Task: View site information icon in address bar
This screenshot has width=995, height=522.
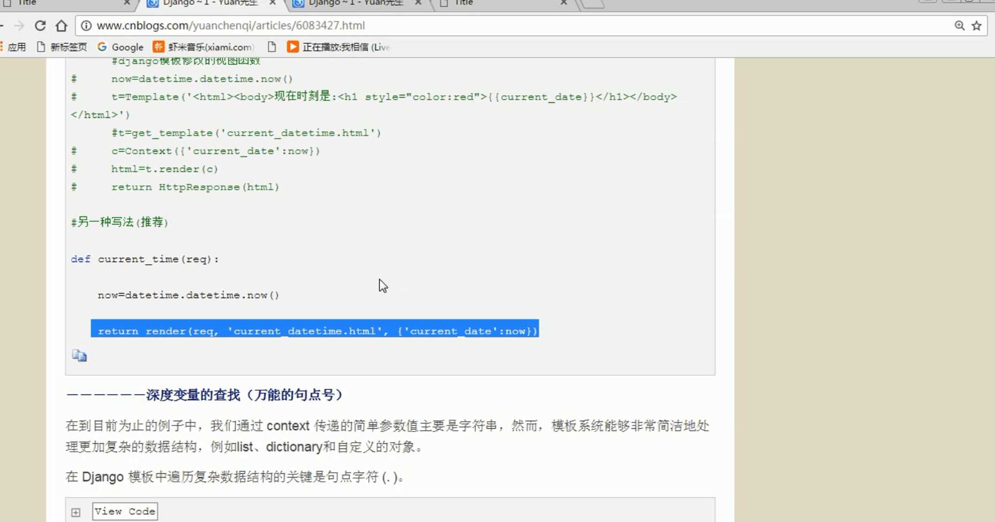Action: coord(86,26)
